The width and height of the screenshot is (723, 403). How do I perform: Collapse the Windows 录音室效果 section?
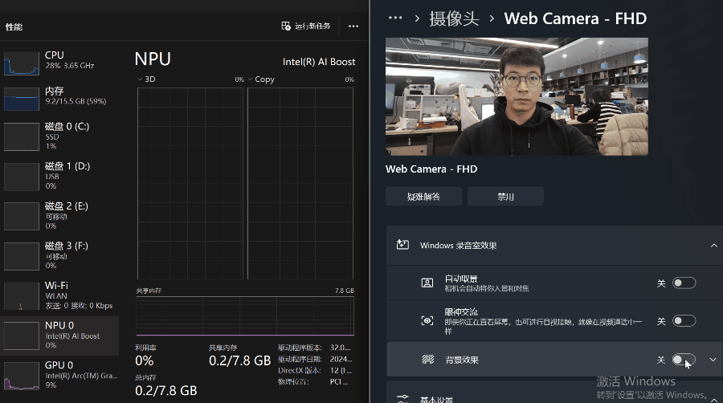click(x=713, y=245)
